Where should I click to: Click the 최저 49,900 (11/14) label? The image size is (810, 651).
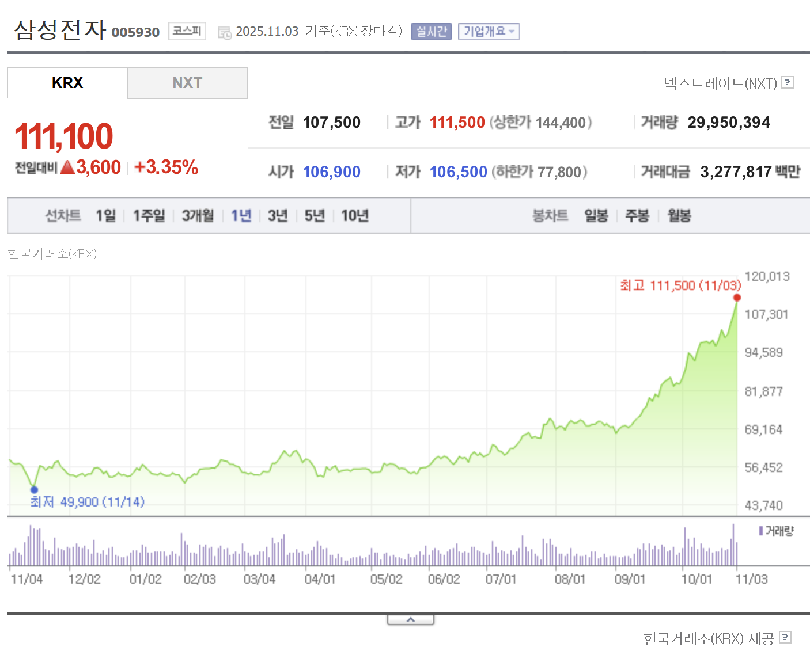click(x=87, y=502)
